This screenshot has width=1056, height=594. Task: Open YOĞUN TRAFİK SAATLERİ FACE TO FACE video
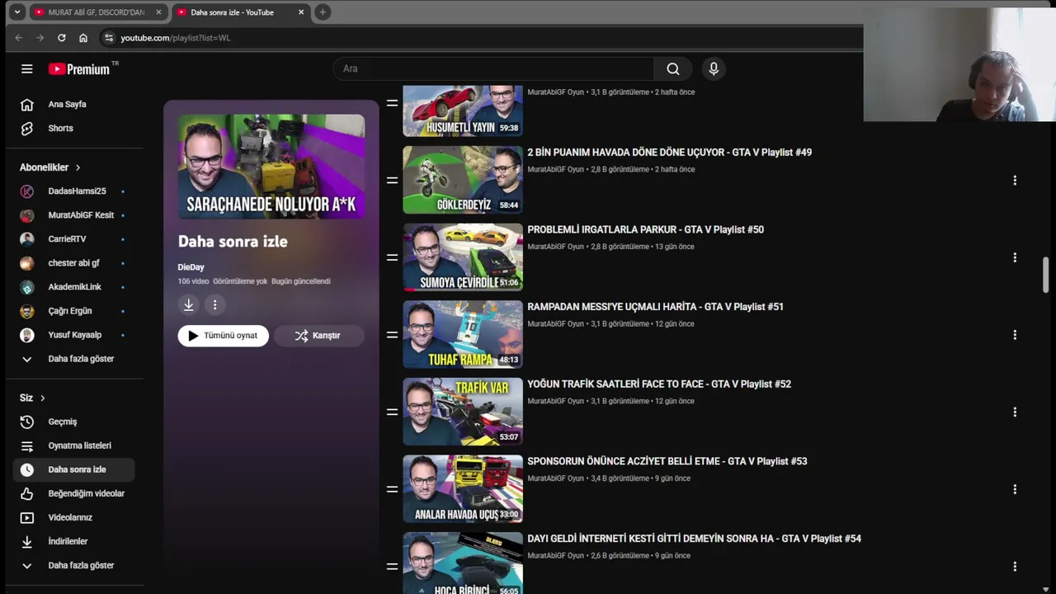[659, 384]
